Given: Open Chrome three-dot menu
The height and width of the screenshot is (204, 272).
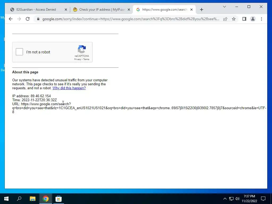Looking at the screenshot, I should point(261,19).
